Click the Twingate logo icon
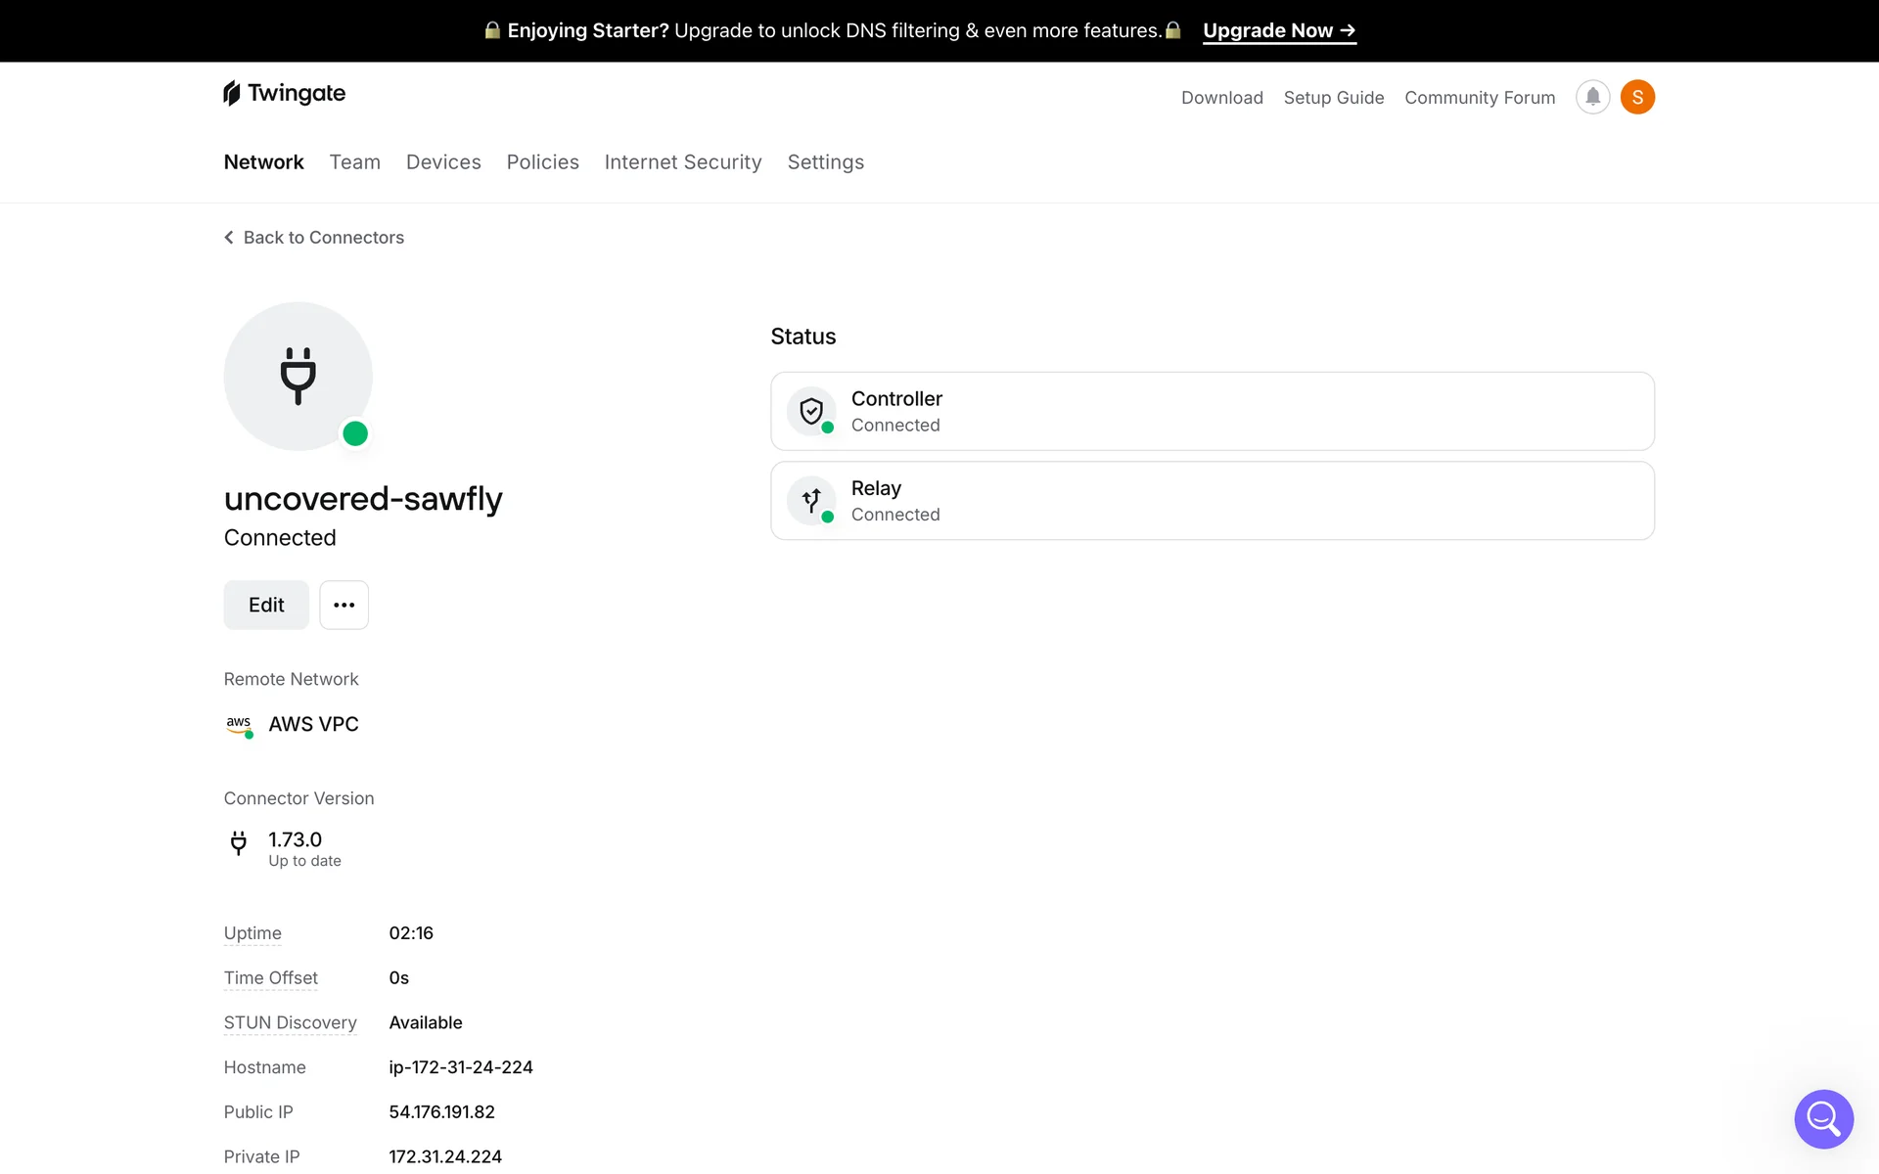Image resolution: width=1879 pixels, height=1174 pixels. [x=232, y=93]
